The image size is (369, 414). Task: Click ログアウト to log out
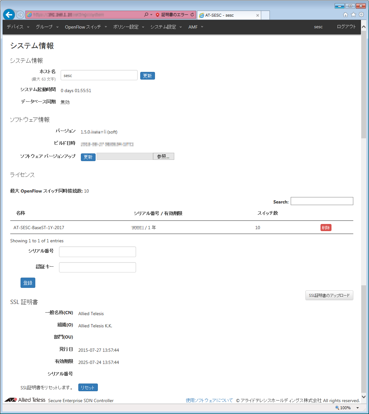[x=346, y=27]
